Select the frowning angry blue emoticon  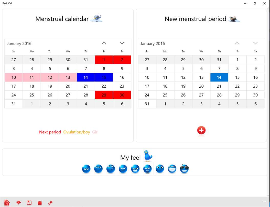click(123, 169)
